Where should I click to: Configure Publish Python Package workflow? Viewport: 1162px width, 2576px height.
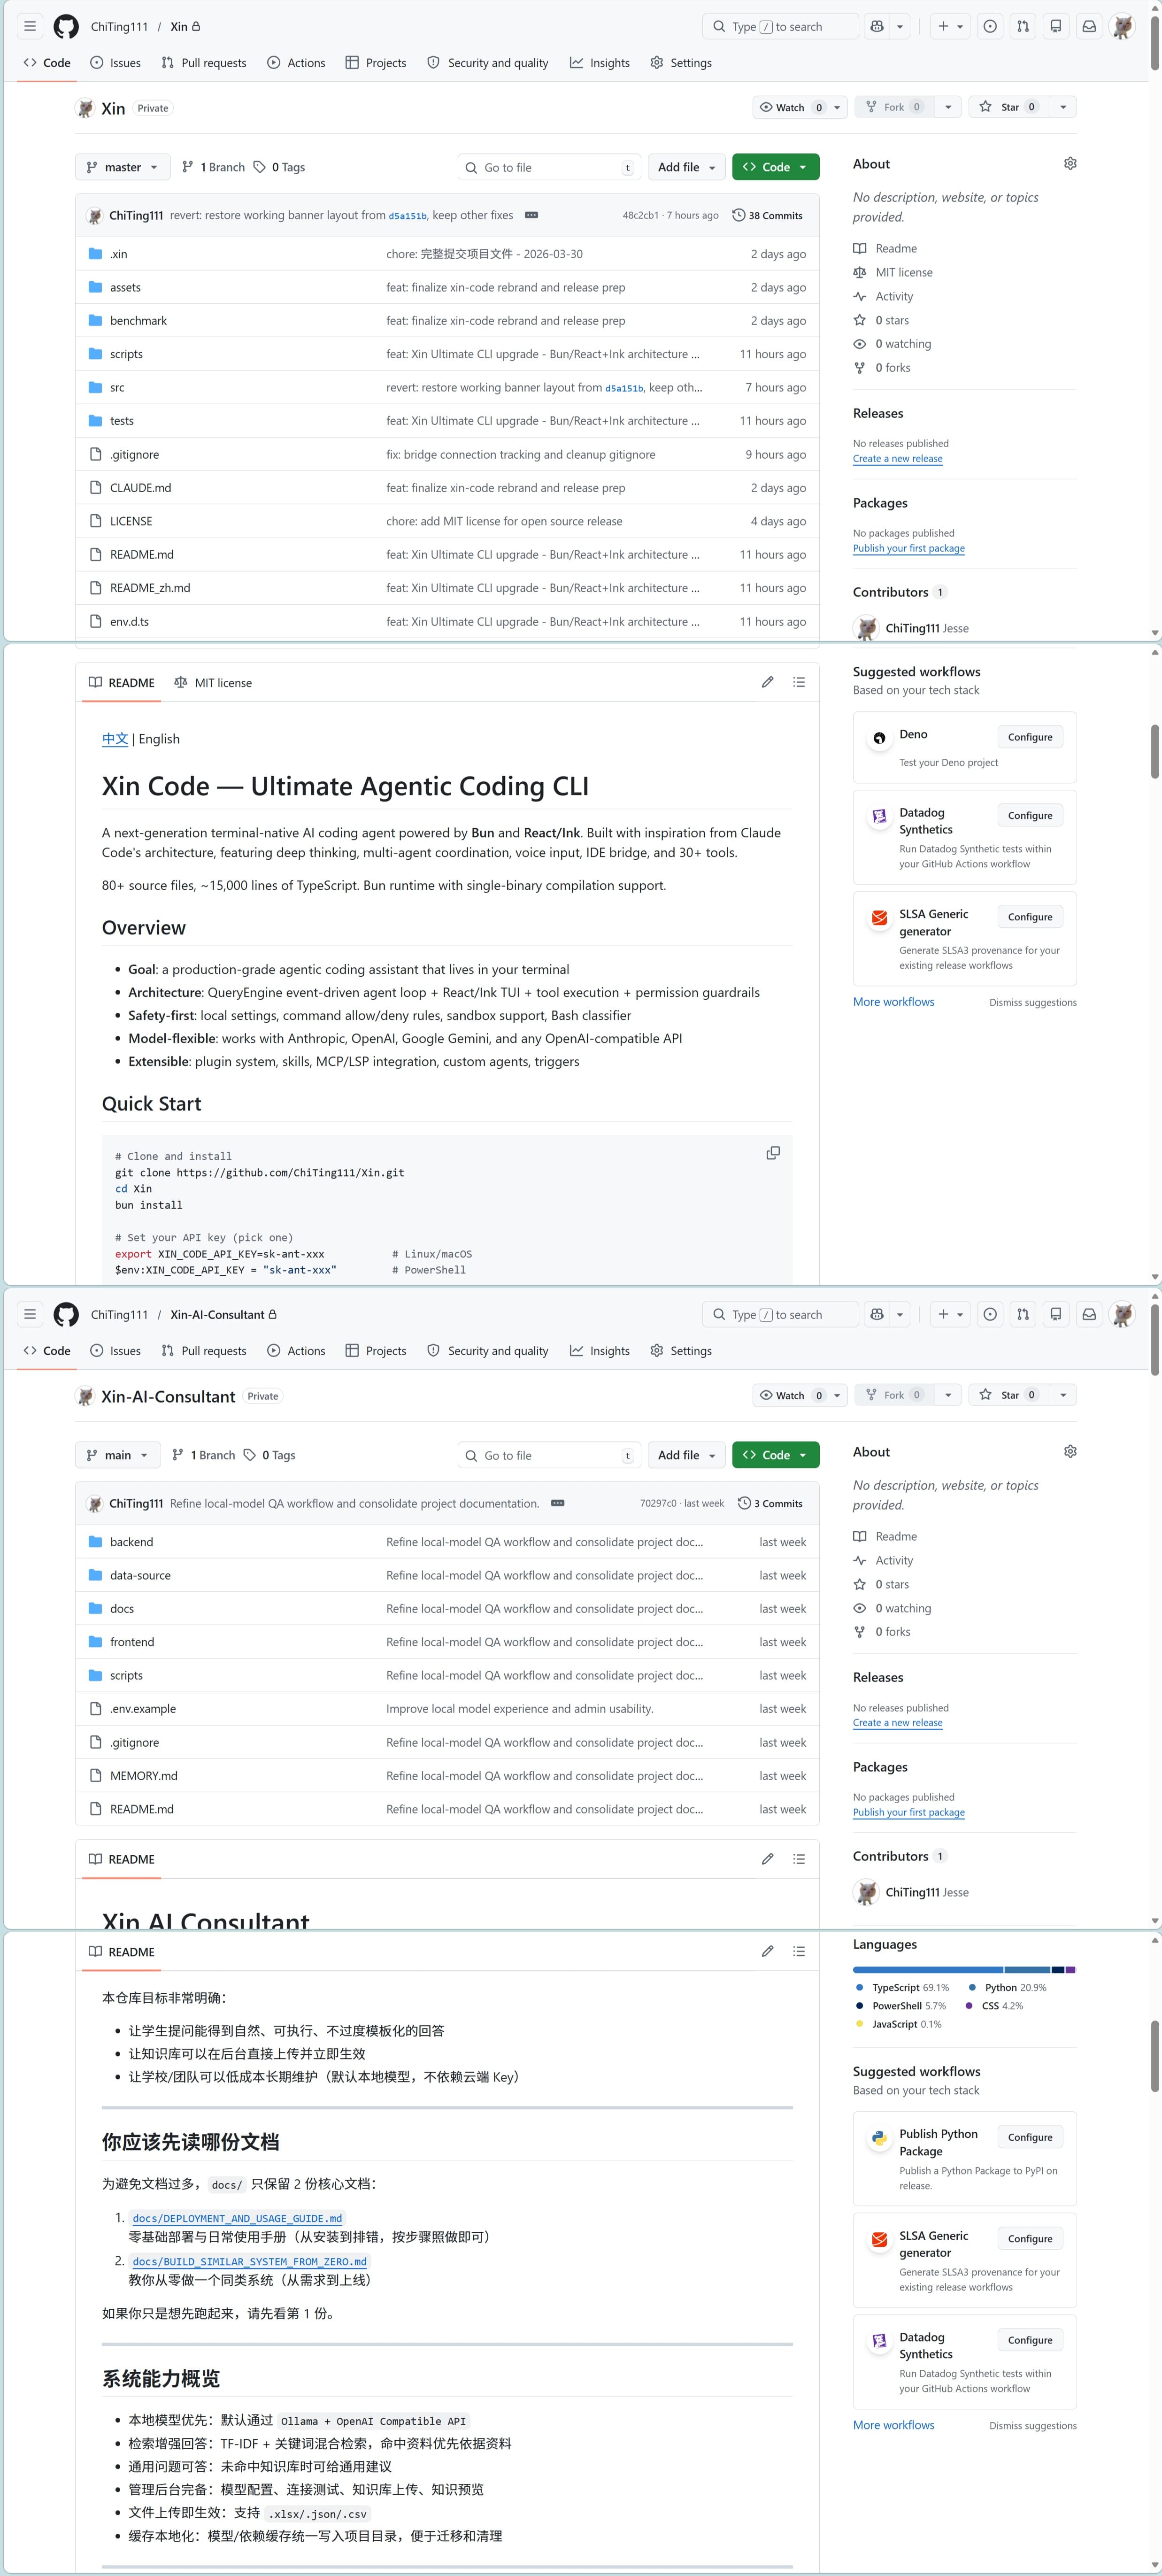[x=1029, y=2137]
